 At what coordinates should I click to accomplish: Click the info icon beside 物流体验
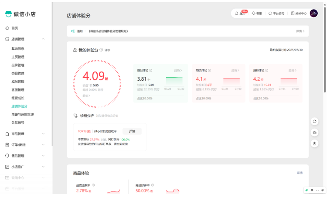[x=210, y=70]
